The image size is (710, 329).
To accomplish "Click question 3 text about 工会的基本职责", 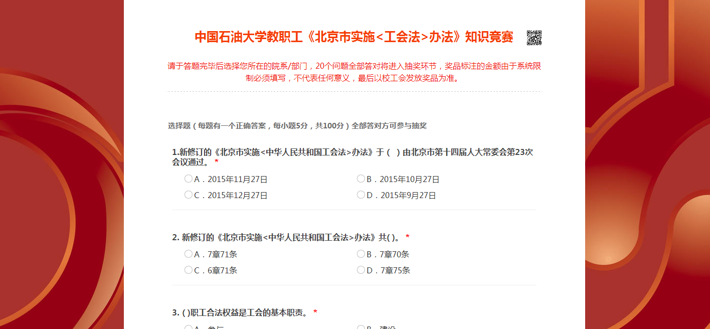I will [240, 312].
